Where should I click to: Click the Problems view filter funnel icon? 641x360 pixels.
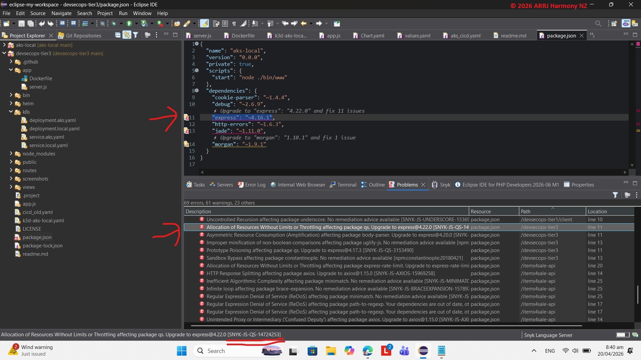[x=615, y=195]
